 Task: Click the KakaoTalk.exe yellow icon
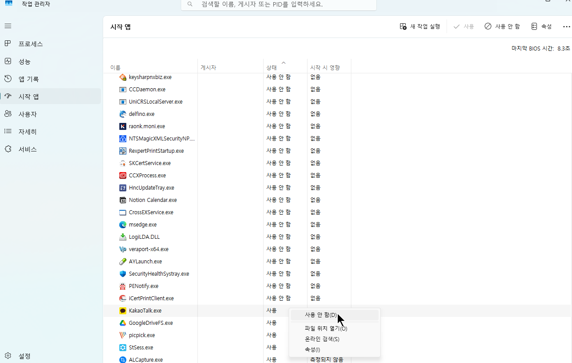pos(123,311)
